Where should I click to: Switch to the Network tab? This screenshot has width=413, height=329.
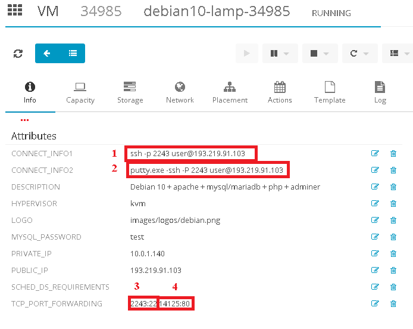pos(180,92)
